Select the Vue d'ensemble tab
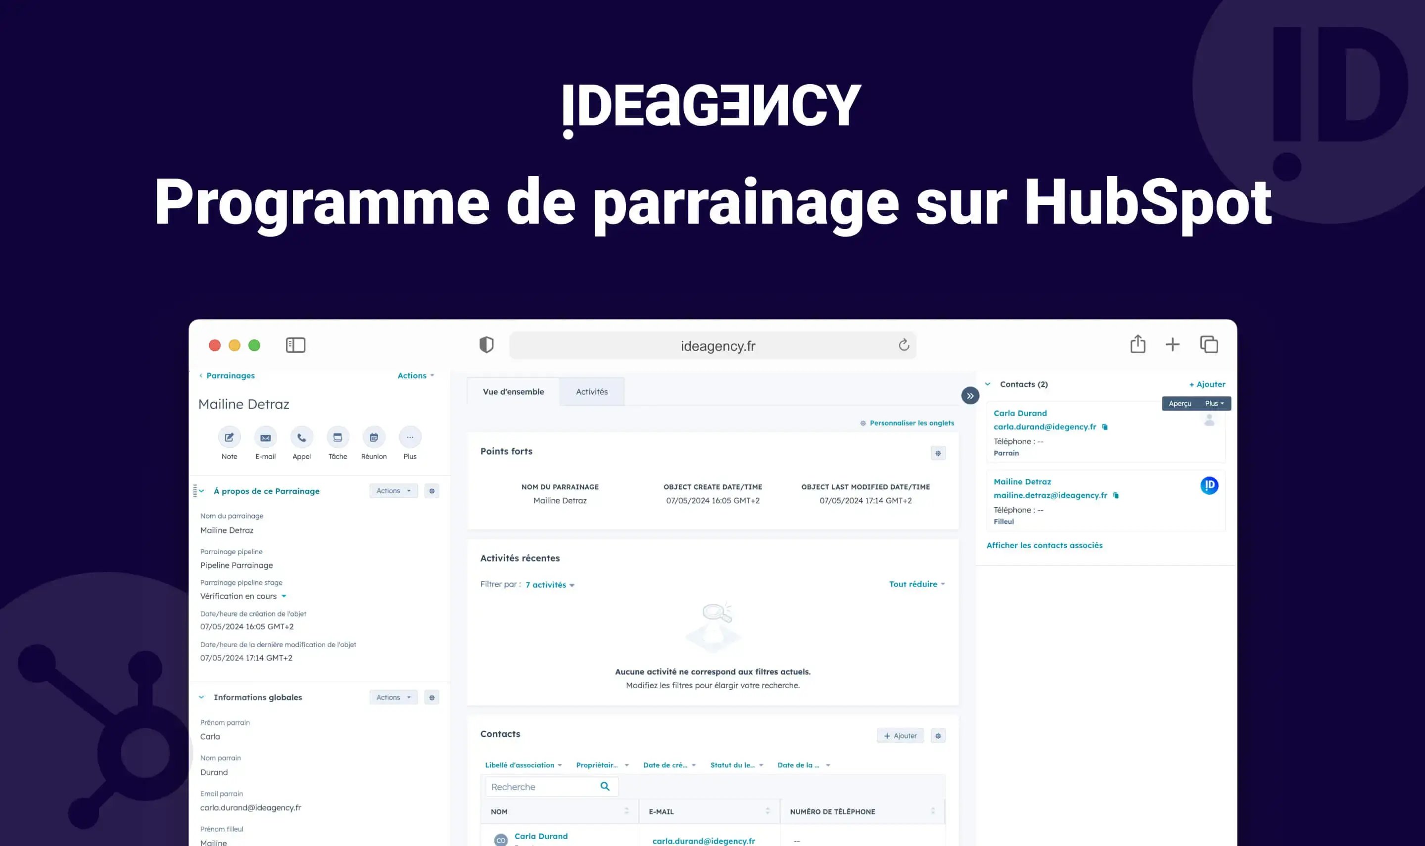Screen dimensions: 1425x846 [x=514, y=391]
